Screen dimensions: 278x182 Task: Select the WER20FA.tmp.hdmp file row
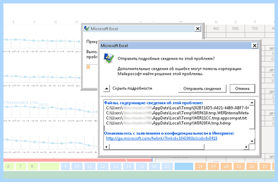(x=169, y=123)
